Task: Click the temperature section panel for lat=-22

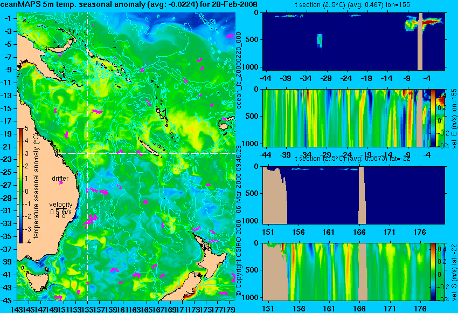Action: (x=353, y=195)
